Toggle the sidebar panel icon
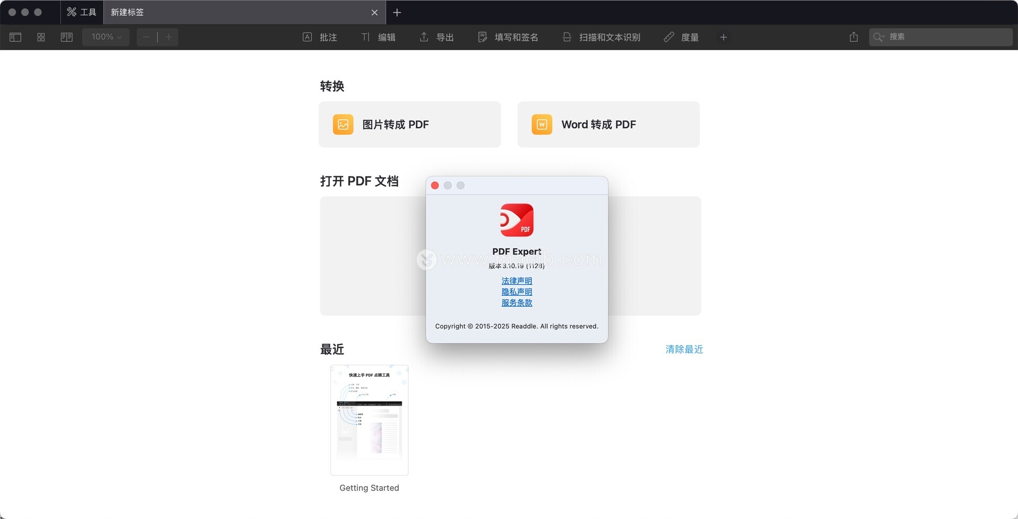The width and height of the screenshot is (1018, 519). click(x=15, y=37)
